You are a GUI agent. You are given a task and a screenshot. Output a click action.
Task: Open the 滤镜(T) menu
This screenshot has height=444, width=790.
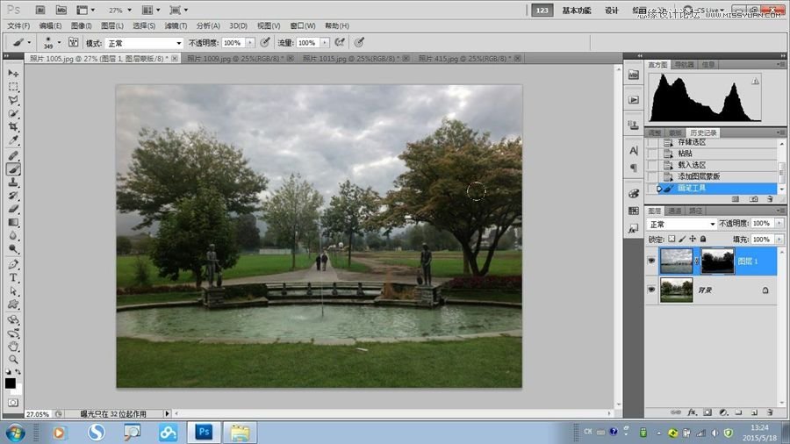pos(176,25)
